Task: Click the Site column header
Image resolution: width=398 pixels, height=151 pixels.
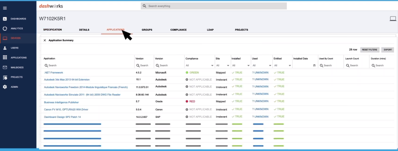Action: pyautogui.click(x=218, y=58)
